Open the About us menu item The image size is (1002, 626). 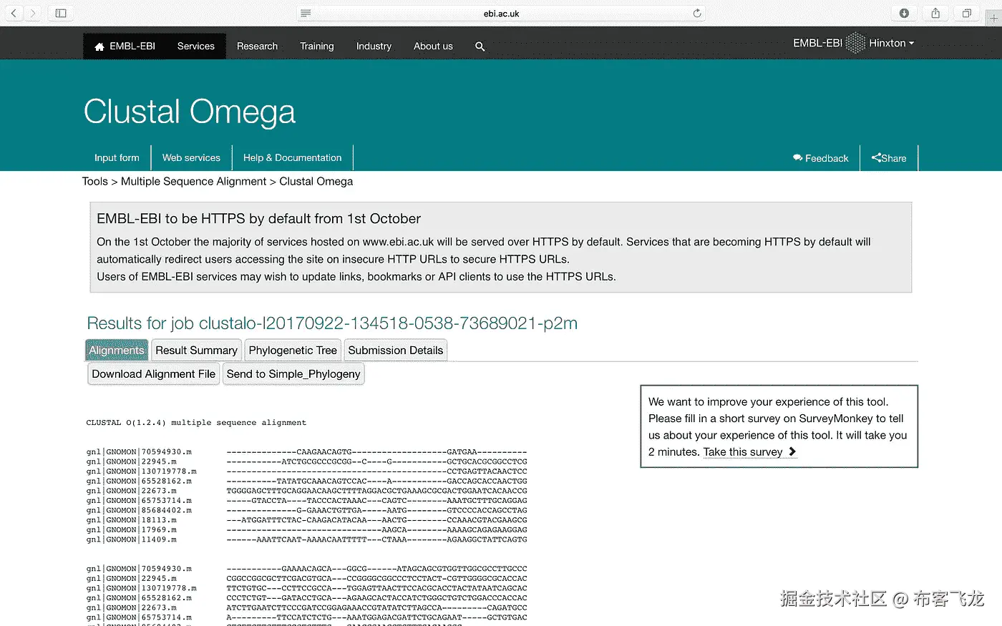433,46
